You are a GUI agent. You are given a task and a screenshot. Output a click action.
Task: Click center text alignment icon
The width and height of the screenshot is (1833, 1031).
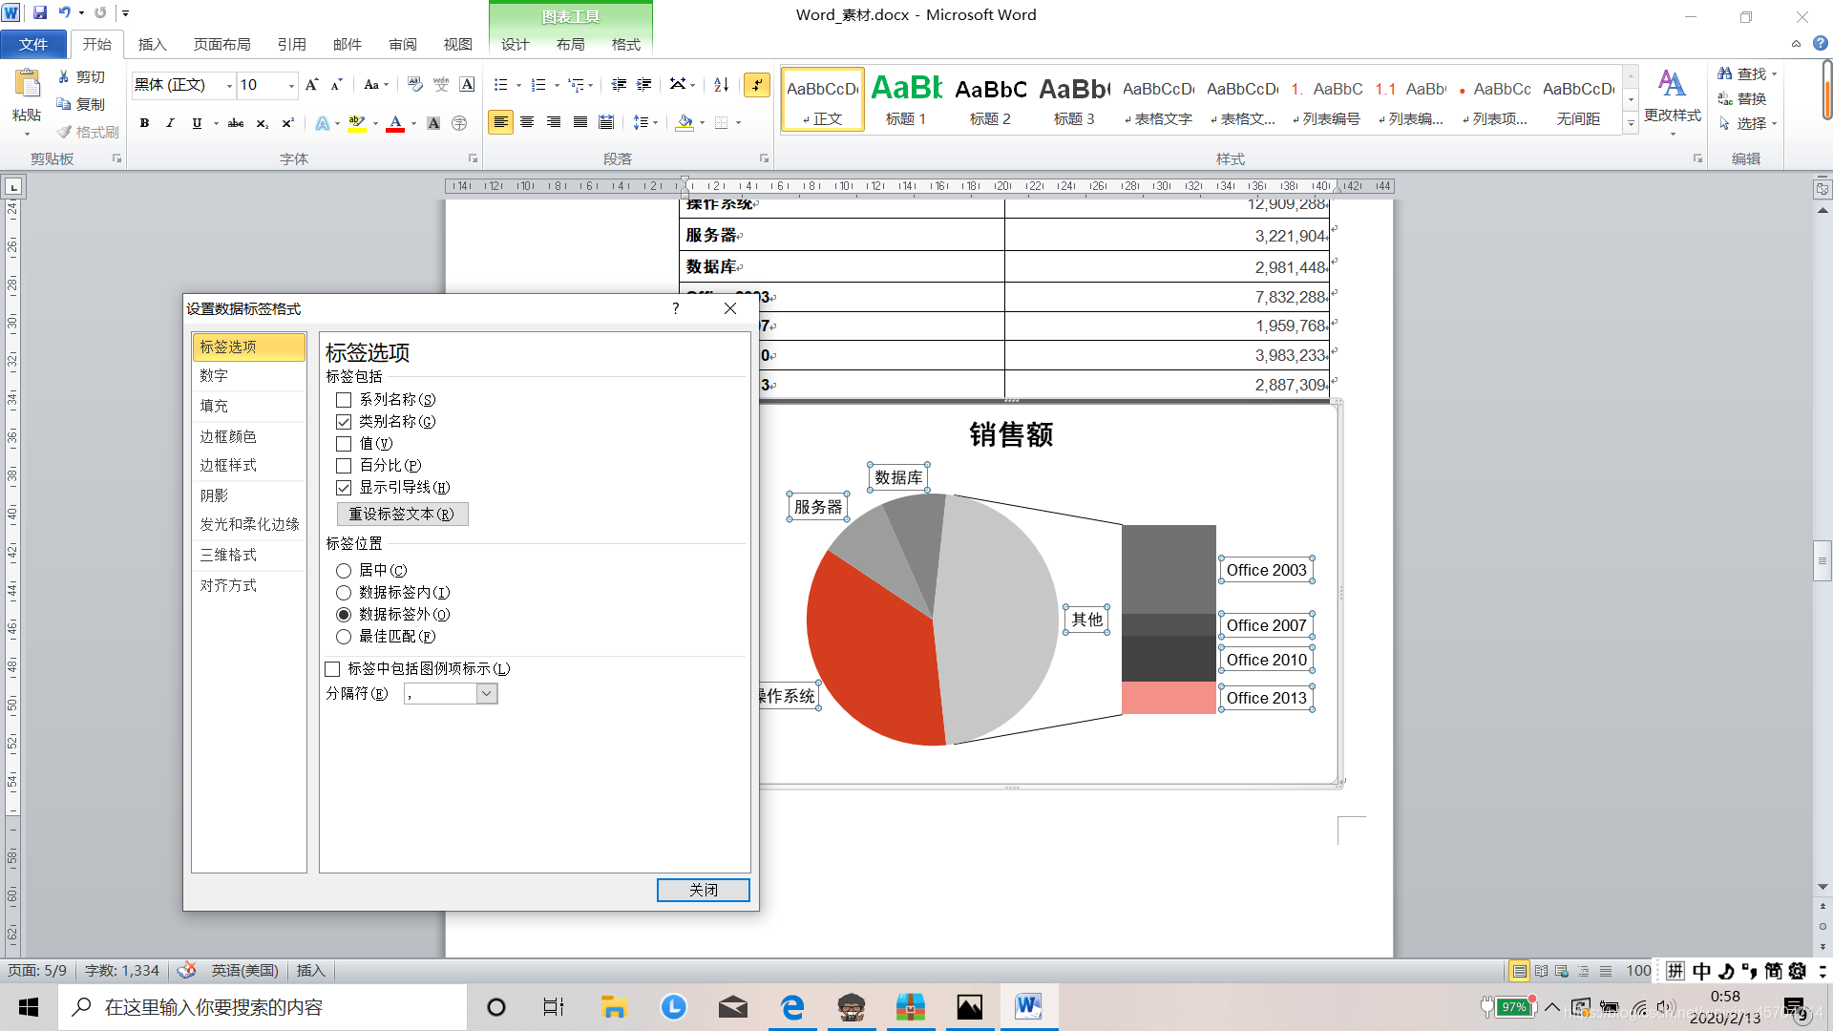click(527, 122)
